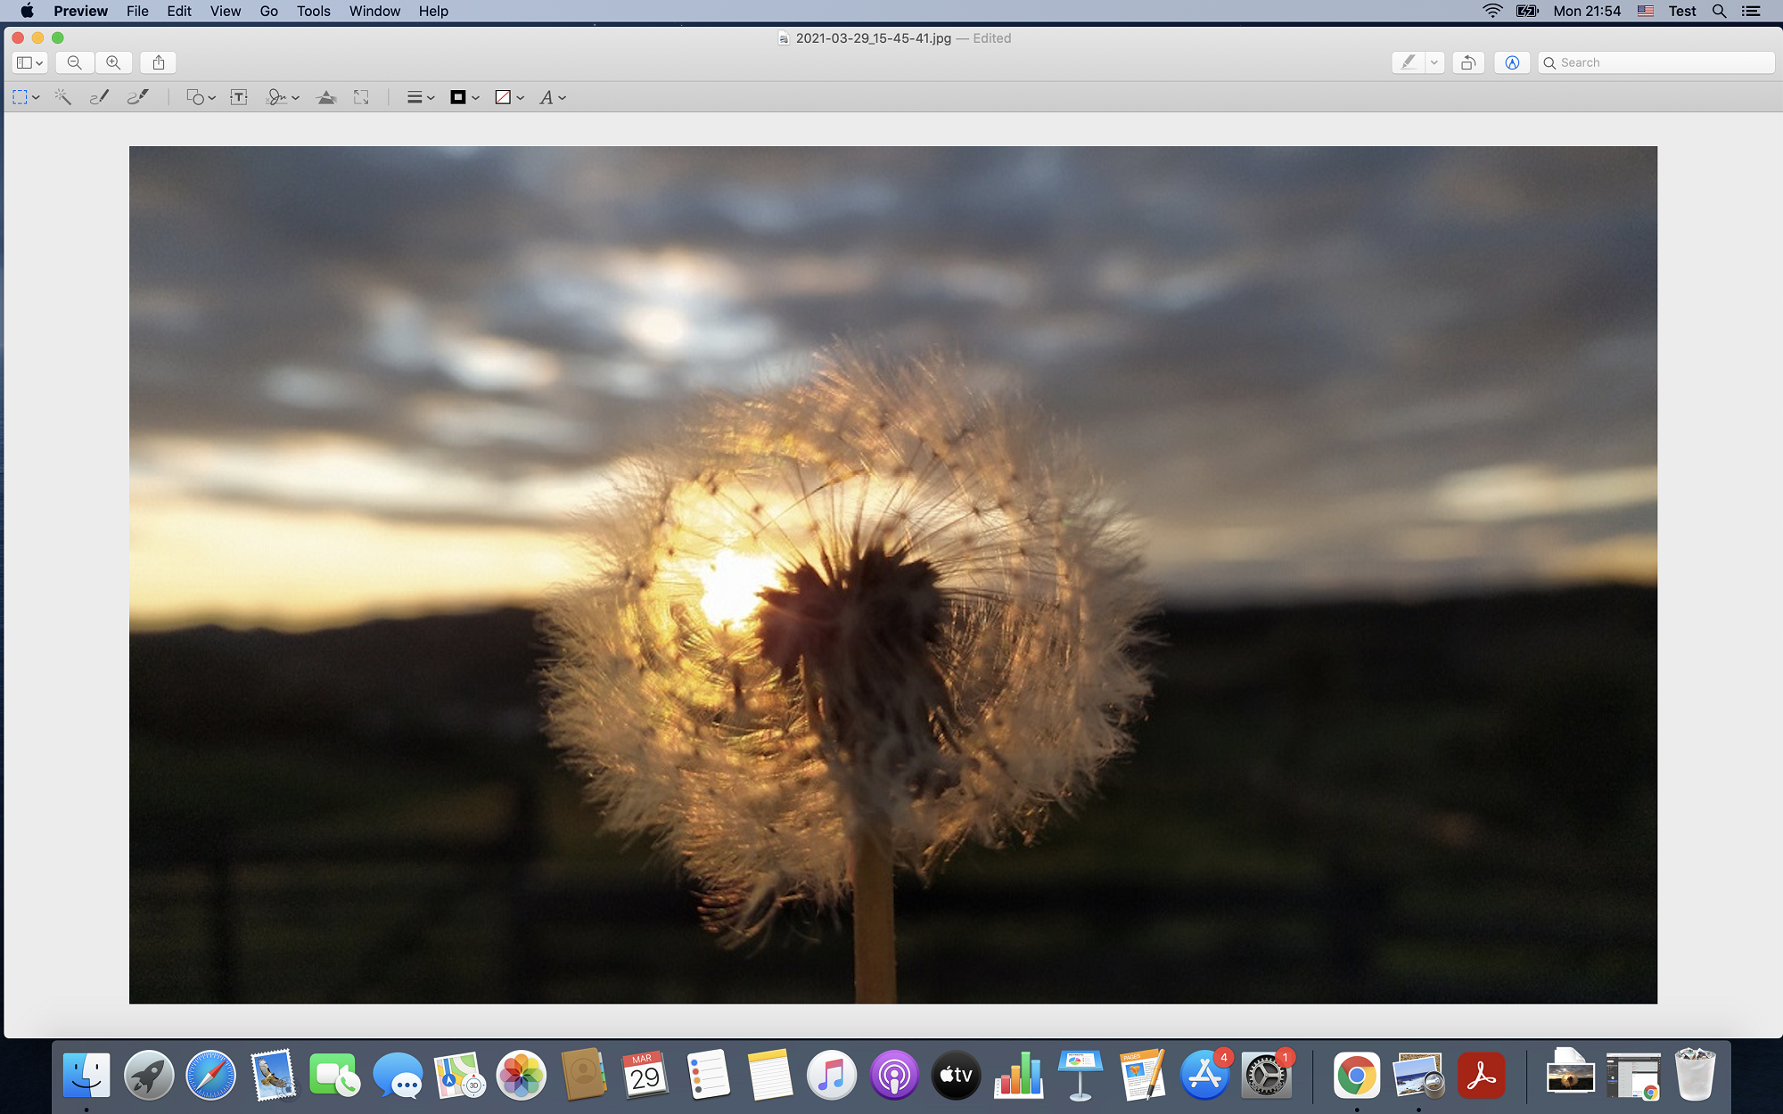Open the Preview menu
The height and width of the screenshot is (1114, 1783).
[80, 11]
